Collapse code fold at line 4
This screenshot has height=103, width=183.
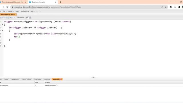click(x=2, y=31)
